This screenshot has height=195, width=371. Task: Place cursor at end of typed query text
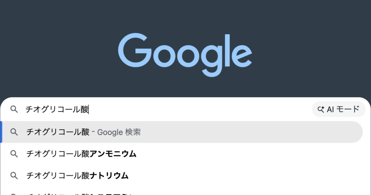(89, 109)
